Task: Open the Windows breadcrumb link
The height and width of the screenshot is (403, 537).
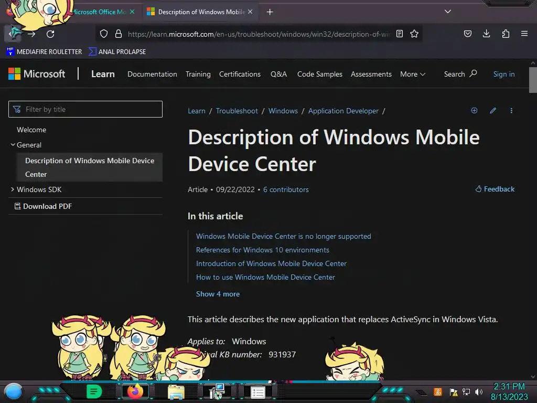Action: coord(283,111)
